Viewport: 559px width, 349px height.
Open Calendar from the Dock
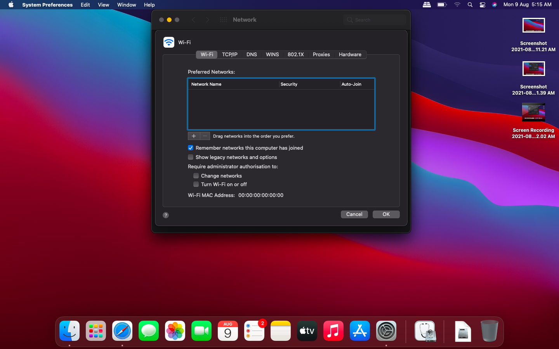[x=228, y=331]
